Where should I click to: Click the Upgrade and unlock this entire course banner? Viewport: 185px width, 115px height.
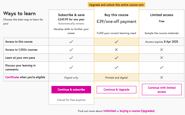(117, 5)
